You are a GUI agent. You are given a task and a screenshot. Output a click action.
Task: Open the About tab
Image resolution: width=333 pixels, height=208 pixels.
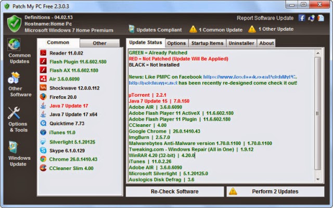[266, 43]
